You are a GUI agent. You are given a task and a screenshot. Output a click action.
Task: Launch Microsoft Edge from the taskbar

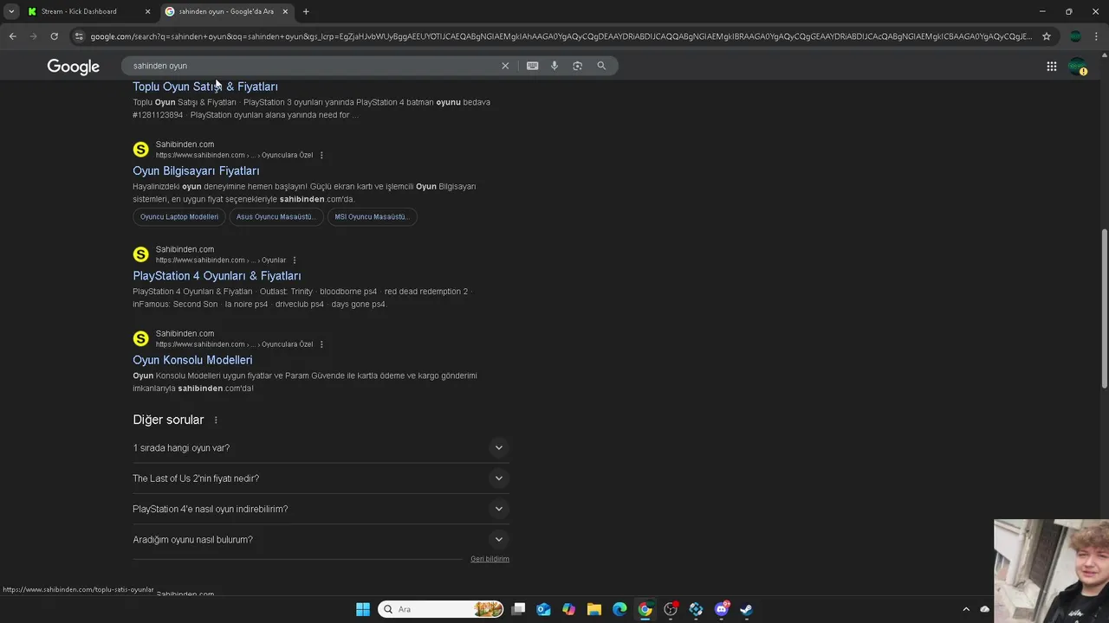(x=619, y=609)
